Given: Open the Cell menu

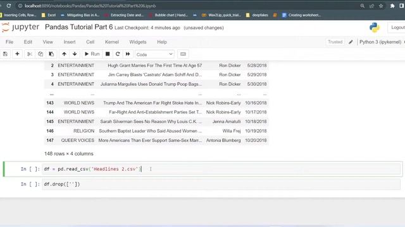Looking at the screenshot, I should [x=90, y=42].
